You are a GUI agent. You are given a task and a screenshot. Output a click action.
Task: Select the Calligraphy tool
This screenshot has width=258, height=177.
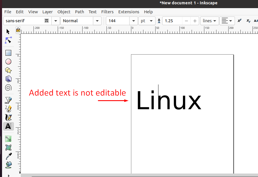(8, 117)
